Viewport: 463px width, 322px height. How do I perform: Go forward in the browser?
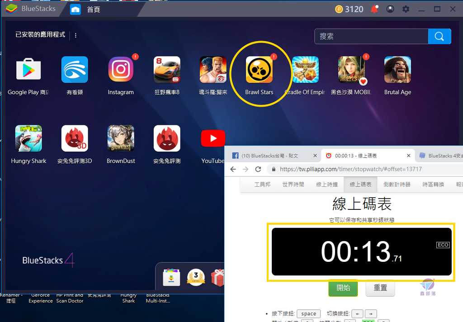click(x=246, y=169)
